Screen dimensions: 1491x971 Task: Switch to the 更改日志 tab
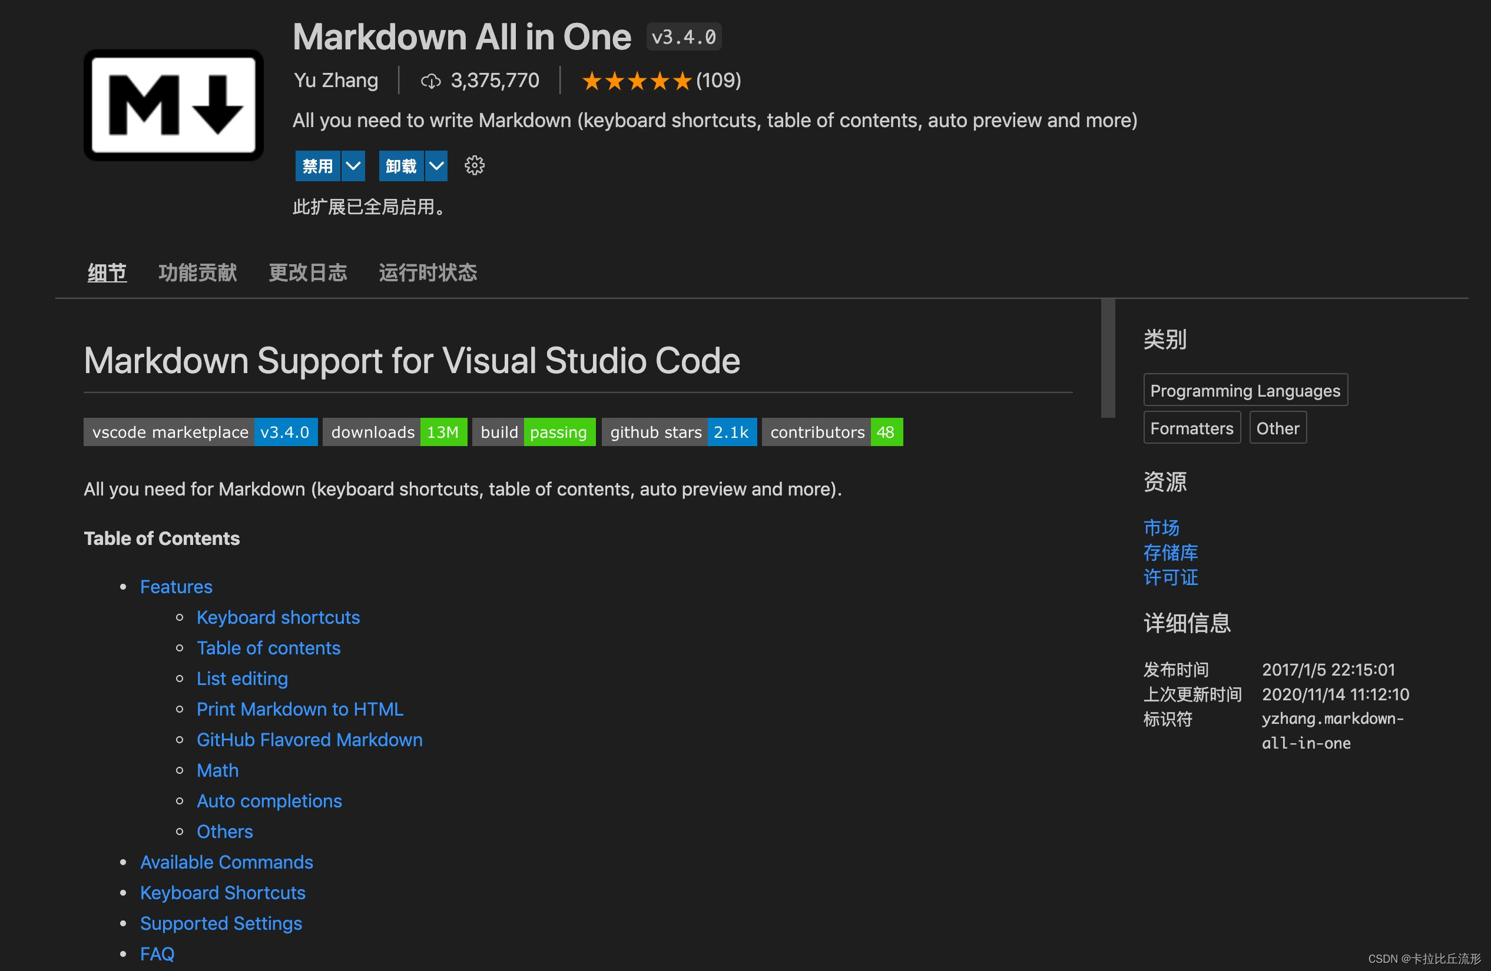point(307,272)
